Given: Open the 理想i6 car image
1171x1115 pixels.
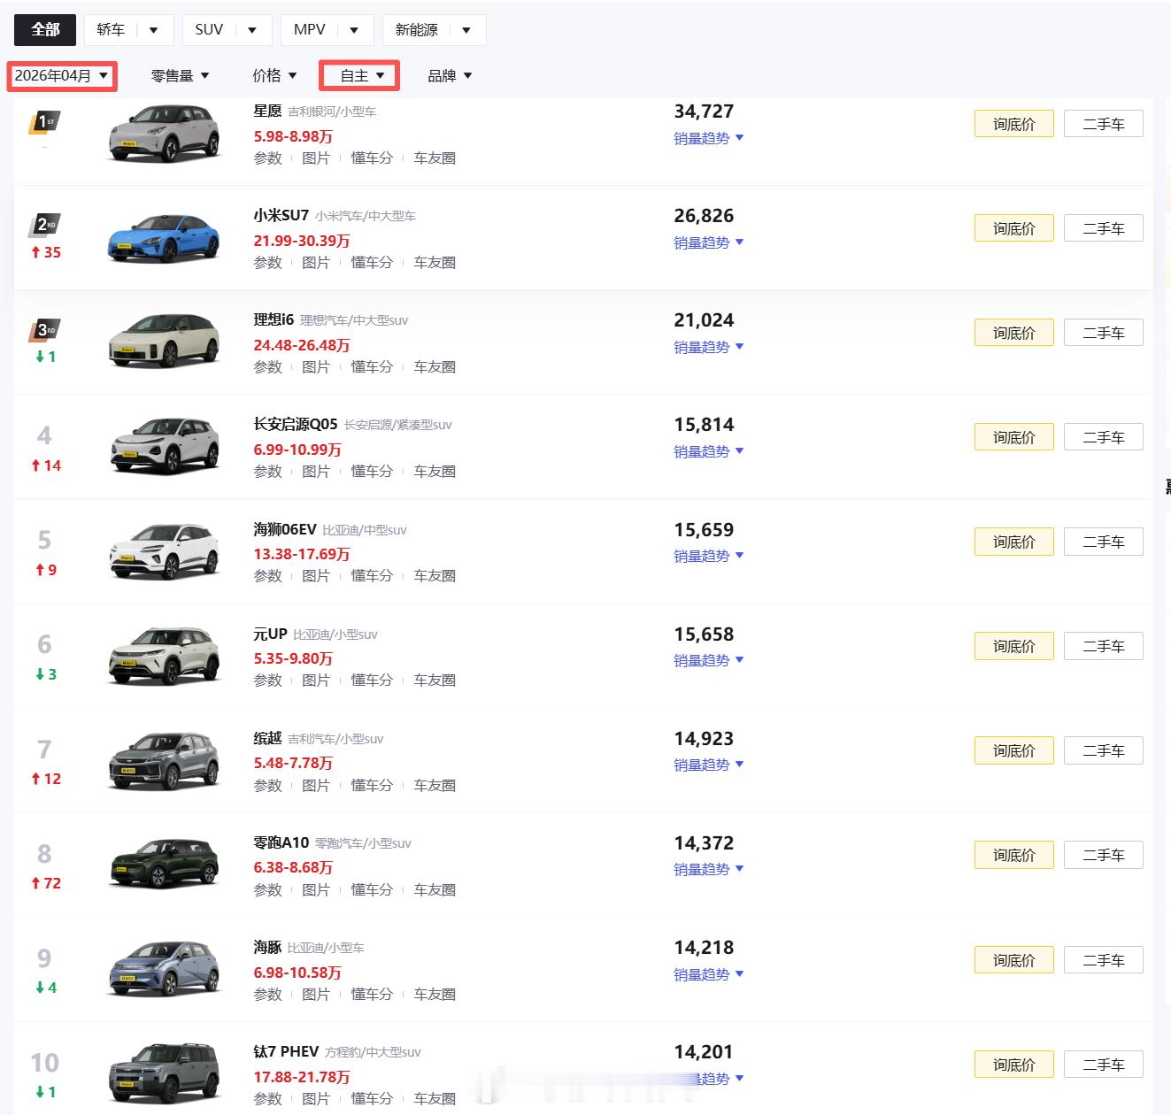Looking at the screenshot, I should 164,342.
